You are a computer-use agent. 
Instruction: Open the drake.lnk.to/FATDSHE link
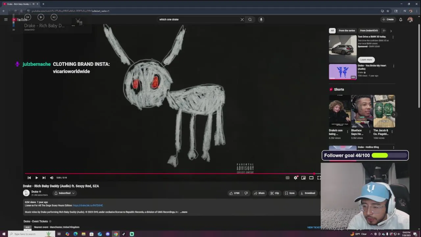click(88, 205)
